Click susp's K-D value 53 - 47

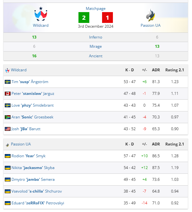click(130, 82)
